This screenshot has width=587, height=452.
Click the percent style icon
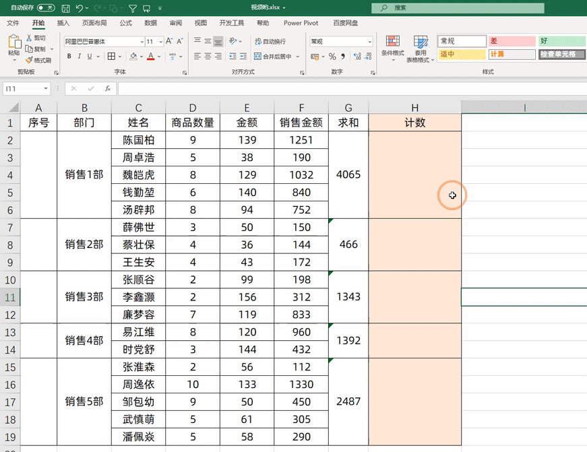pyautogui.click(x=332, y=57)
